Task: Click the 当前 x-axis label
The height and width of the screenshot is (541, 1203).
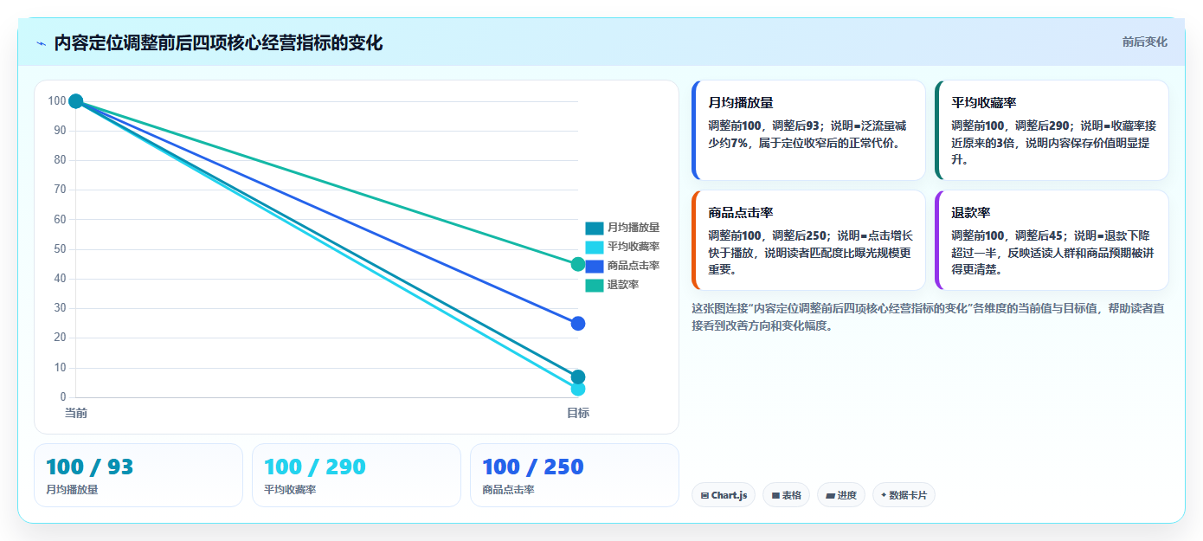Action: tap(76, 414)
